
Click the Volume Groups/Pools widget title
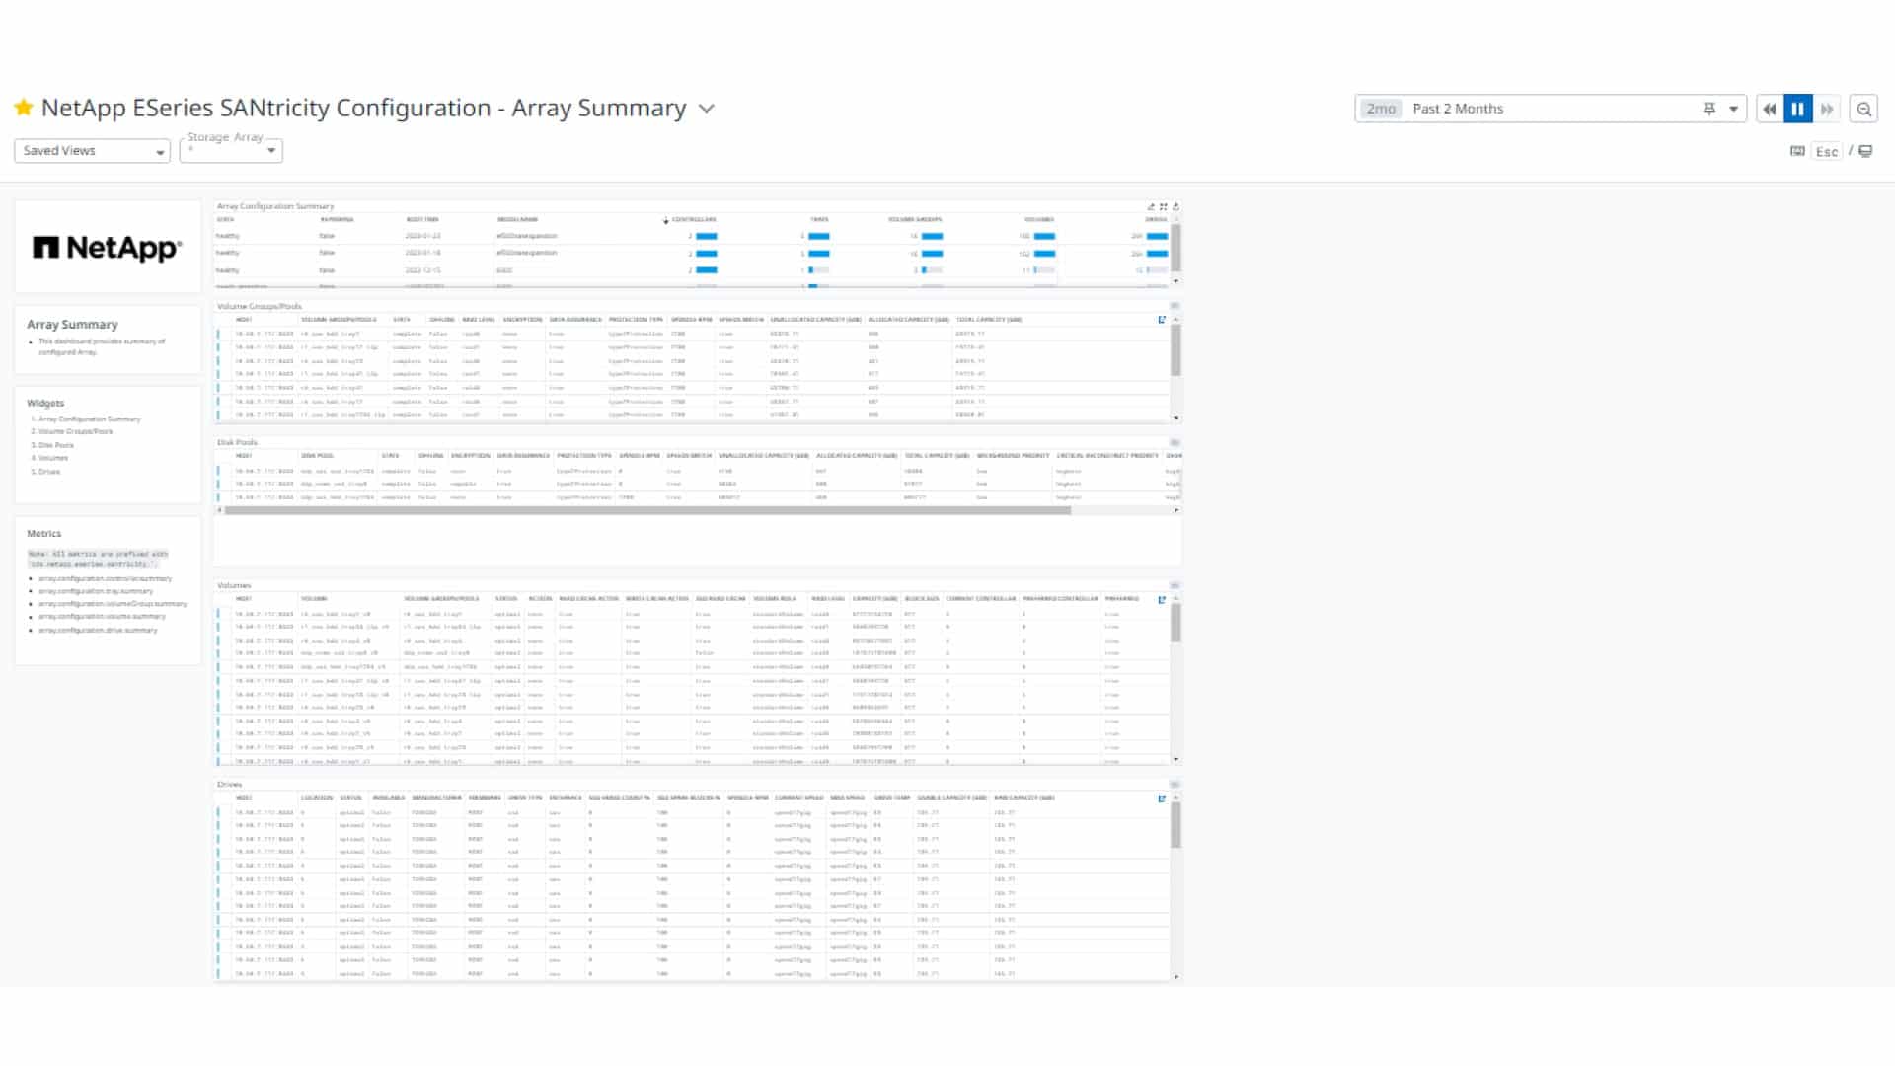[260, 306]
